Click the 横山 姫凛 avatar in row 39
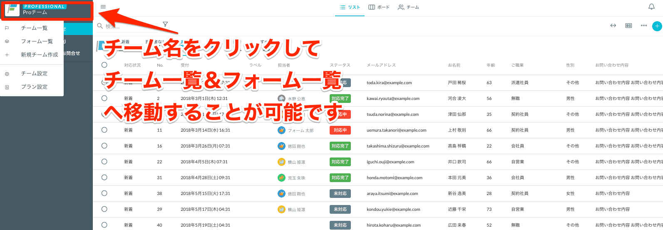 coord(281,210)
